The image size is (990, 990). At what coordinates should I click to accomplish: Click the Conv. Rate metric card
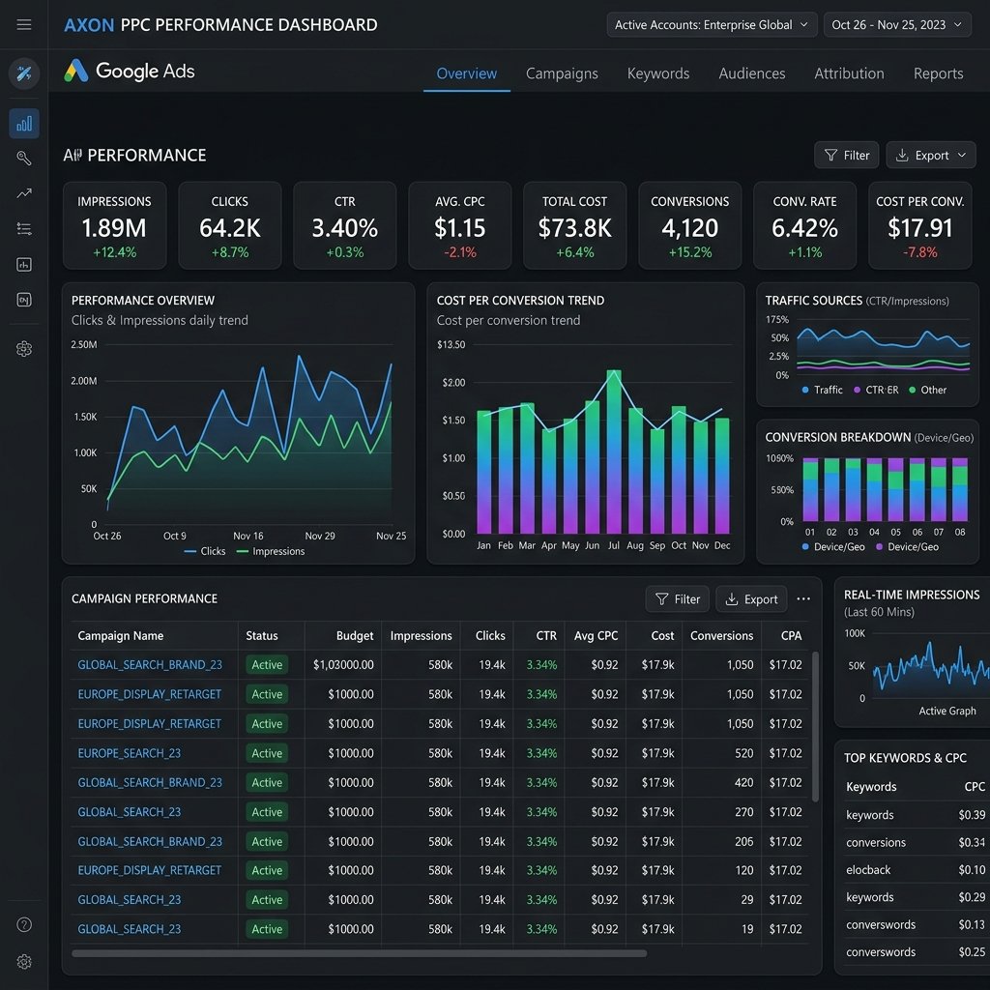(x=804, y=225)
